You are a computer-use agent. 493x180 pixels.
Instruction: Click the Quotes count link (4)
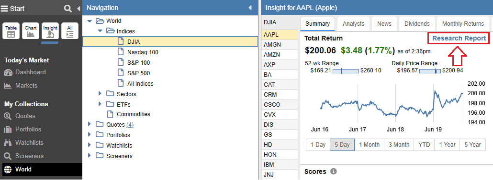[x=130, y=125]
